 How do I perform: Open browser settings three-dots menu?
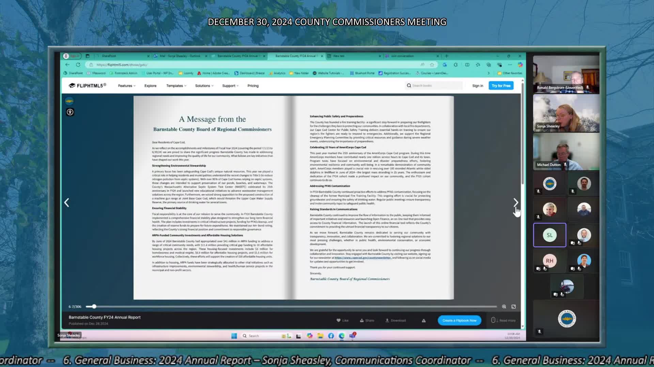click(510, 65)
